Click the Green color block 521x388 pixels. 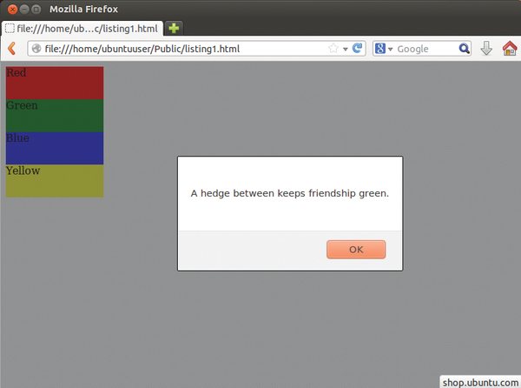click(x=55, y=115)
